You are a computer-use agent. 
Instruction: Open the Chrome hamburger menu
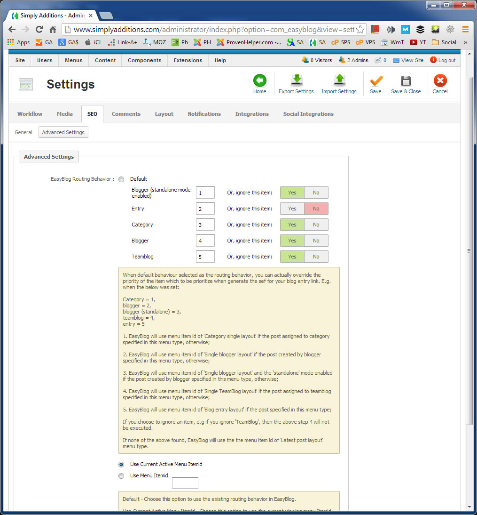point(465,30)
